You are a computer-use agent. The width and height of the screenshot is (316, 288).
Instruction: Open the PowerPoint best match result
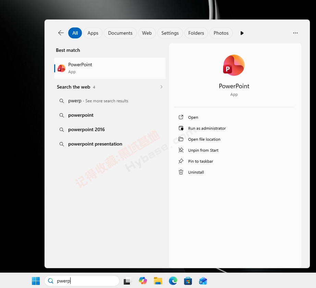pos(110,68)
